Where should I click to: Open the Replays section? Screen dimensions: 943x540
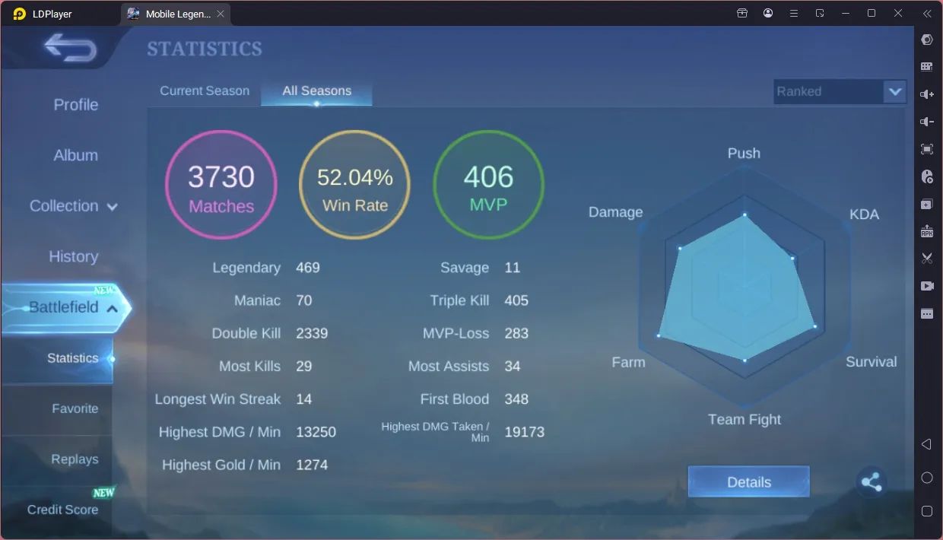coord(75,459)
